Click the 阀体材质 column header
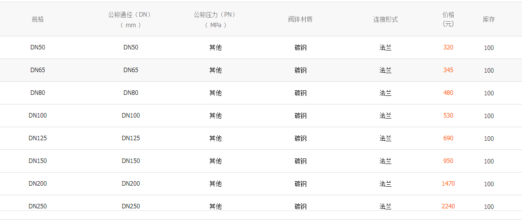The height and width of the screenshot is (220, 522). [x=300, y=20]
